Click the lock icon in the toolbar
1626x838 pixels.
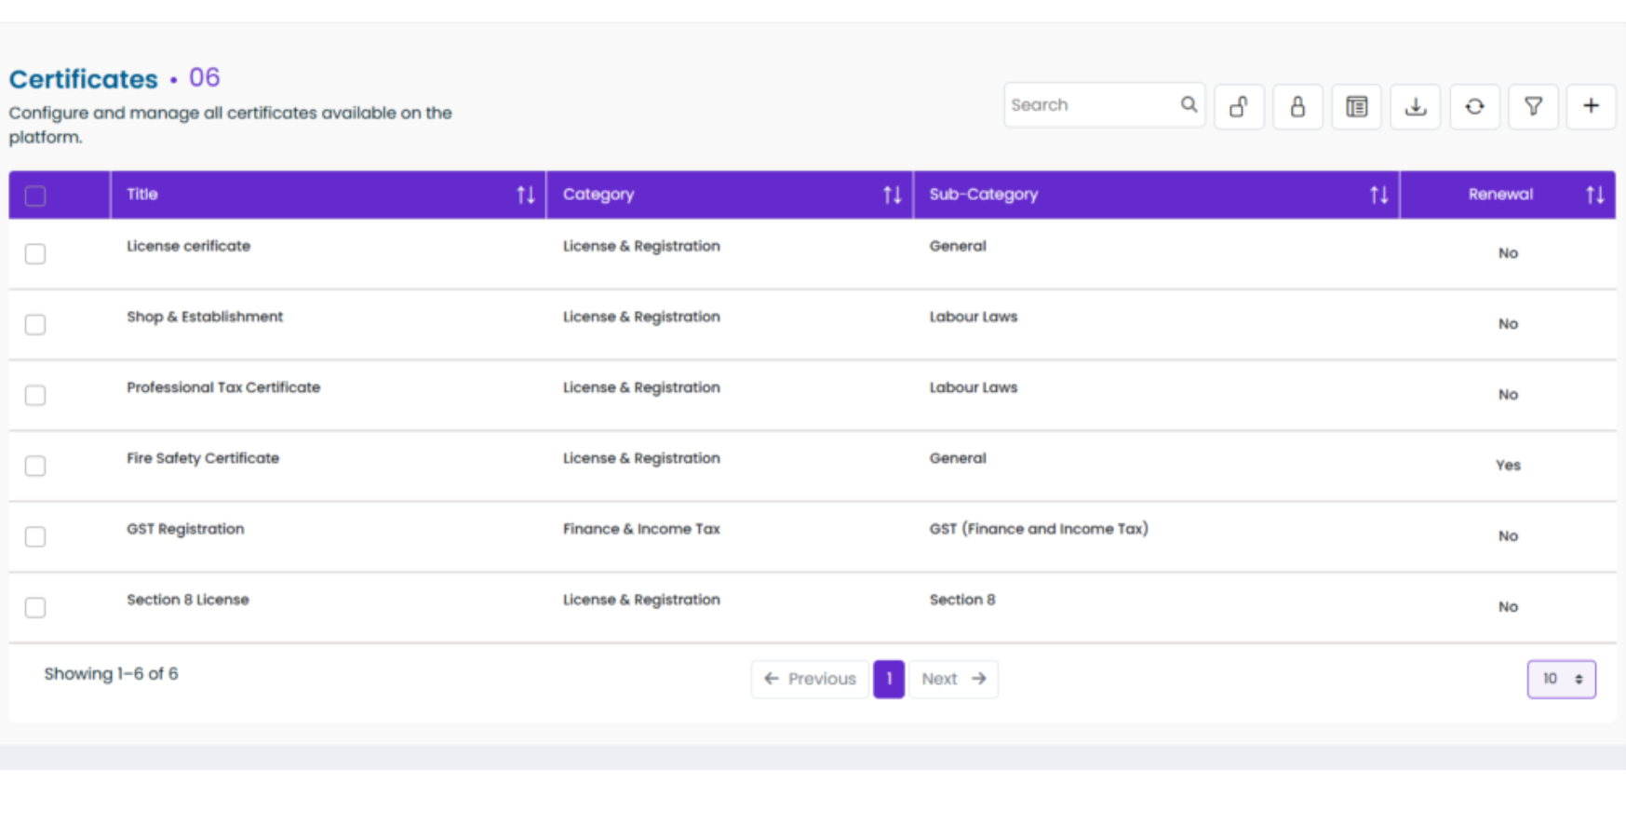(1297, 106)
